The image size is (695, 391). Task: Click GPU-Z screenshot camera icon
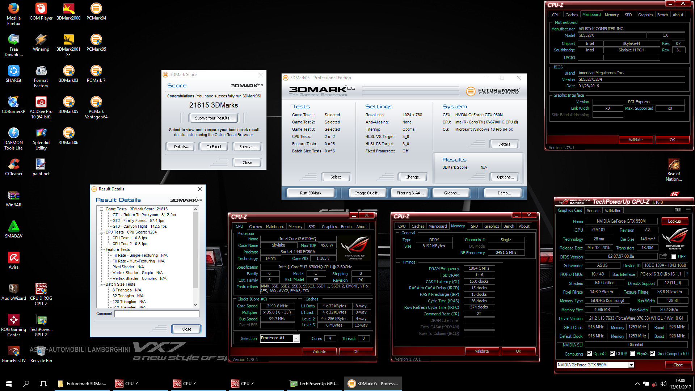(x=678, y=210)
